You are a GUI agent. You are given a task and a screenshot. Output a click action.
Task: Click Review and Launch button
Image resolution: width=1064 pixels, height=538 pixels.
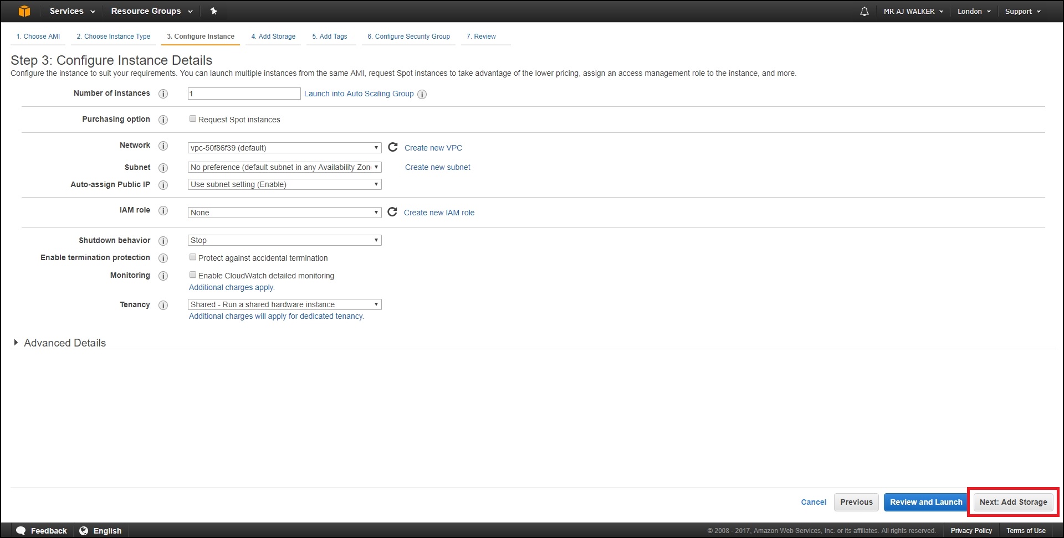point(926,502)
